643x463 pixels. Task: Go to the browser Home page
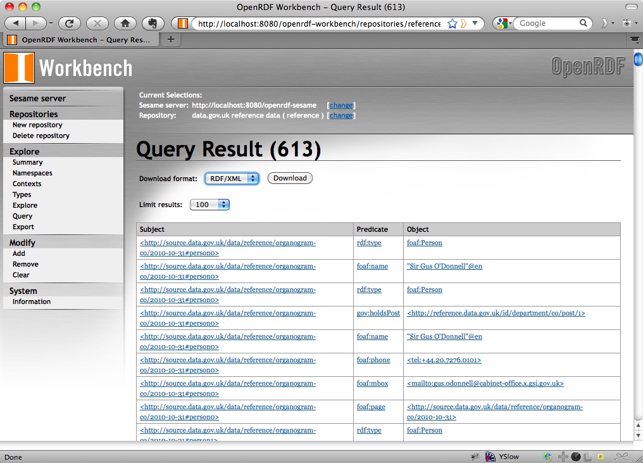coord(125,23)
